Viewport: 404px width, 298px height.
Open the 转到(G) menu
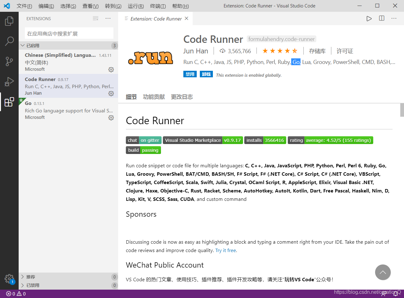[113, 6]
